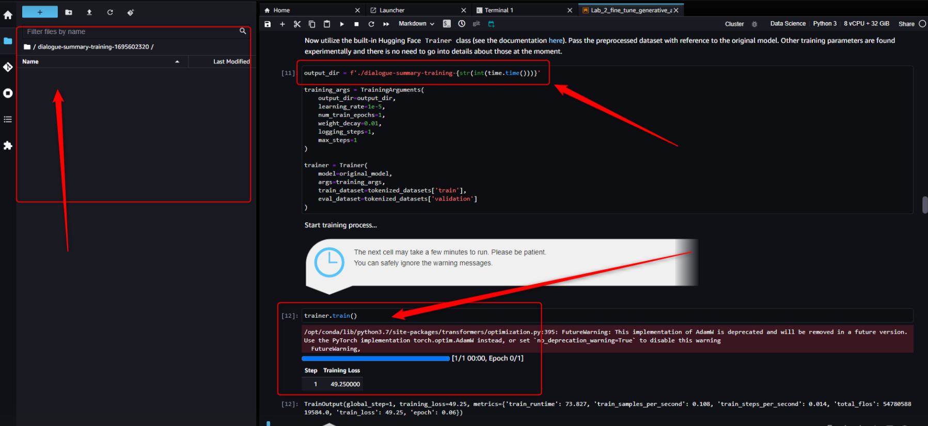Switch to the Terminal 1 tab
This screenshot has height=426, width=928.
(x=499, y=10)
